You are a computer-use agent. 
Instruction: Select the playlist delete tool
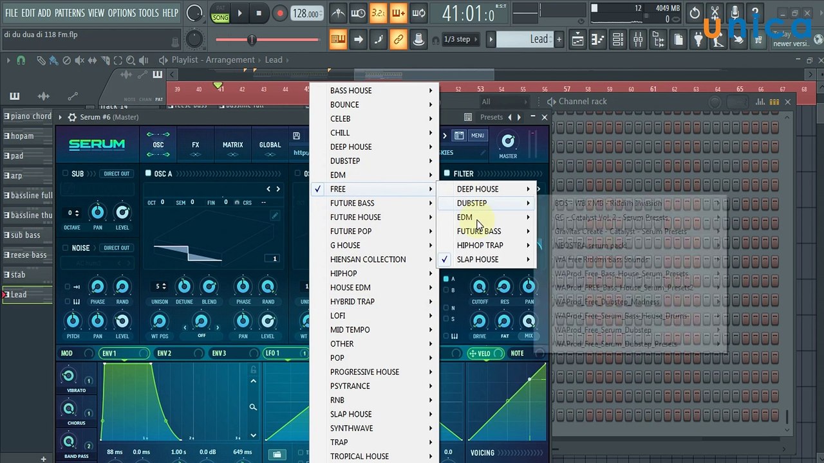coord(66,60)
